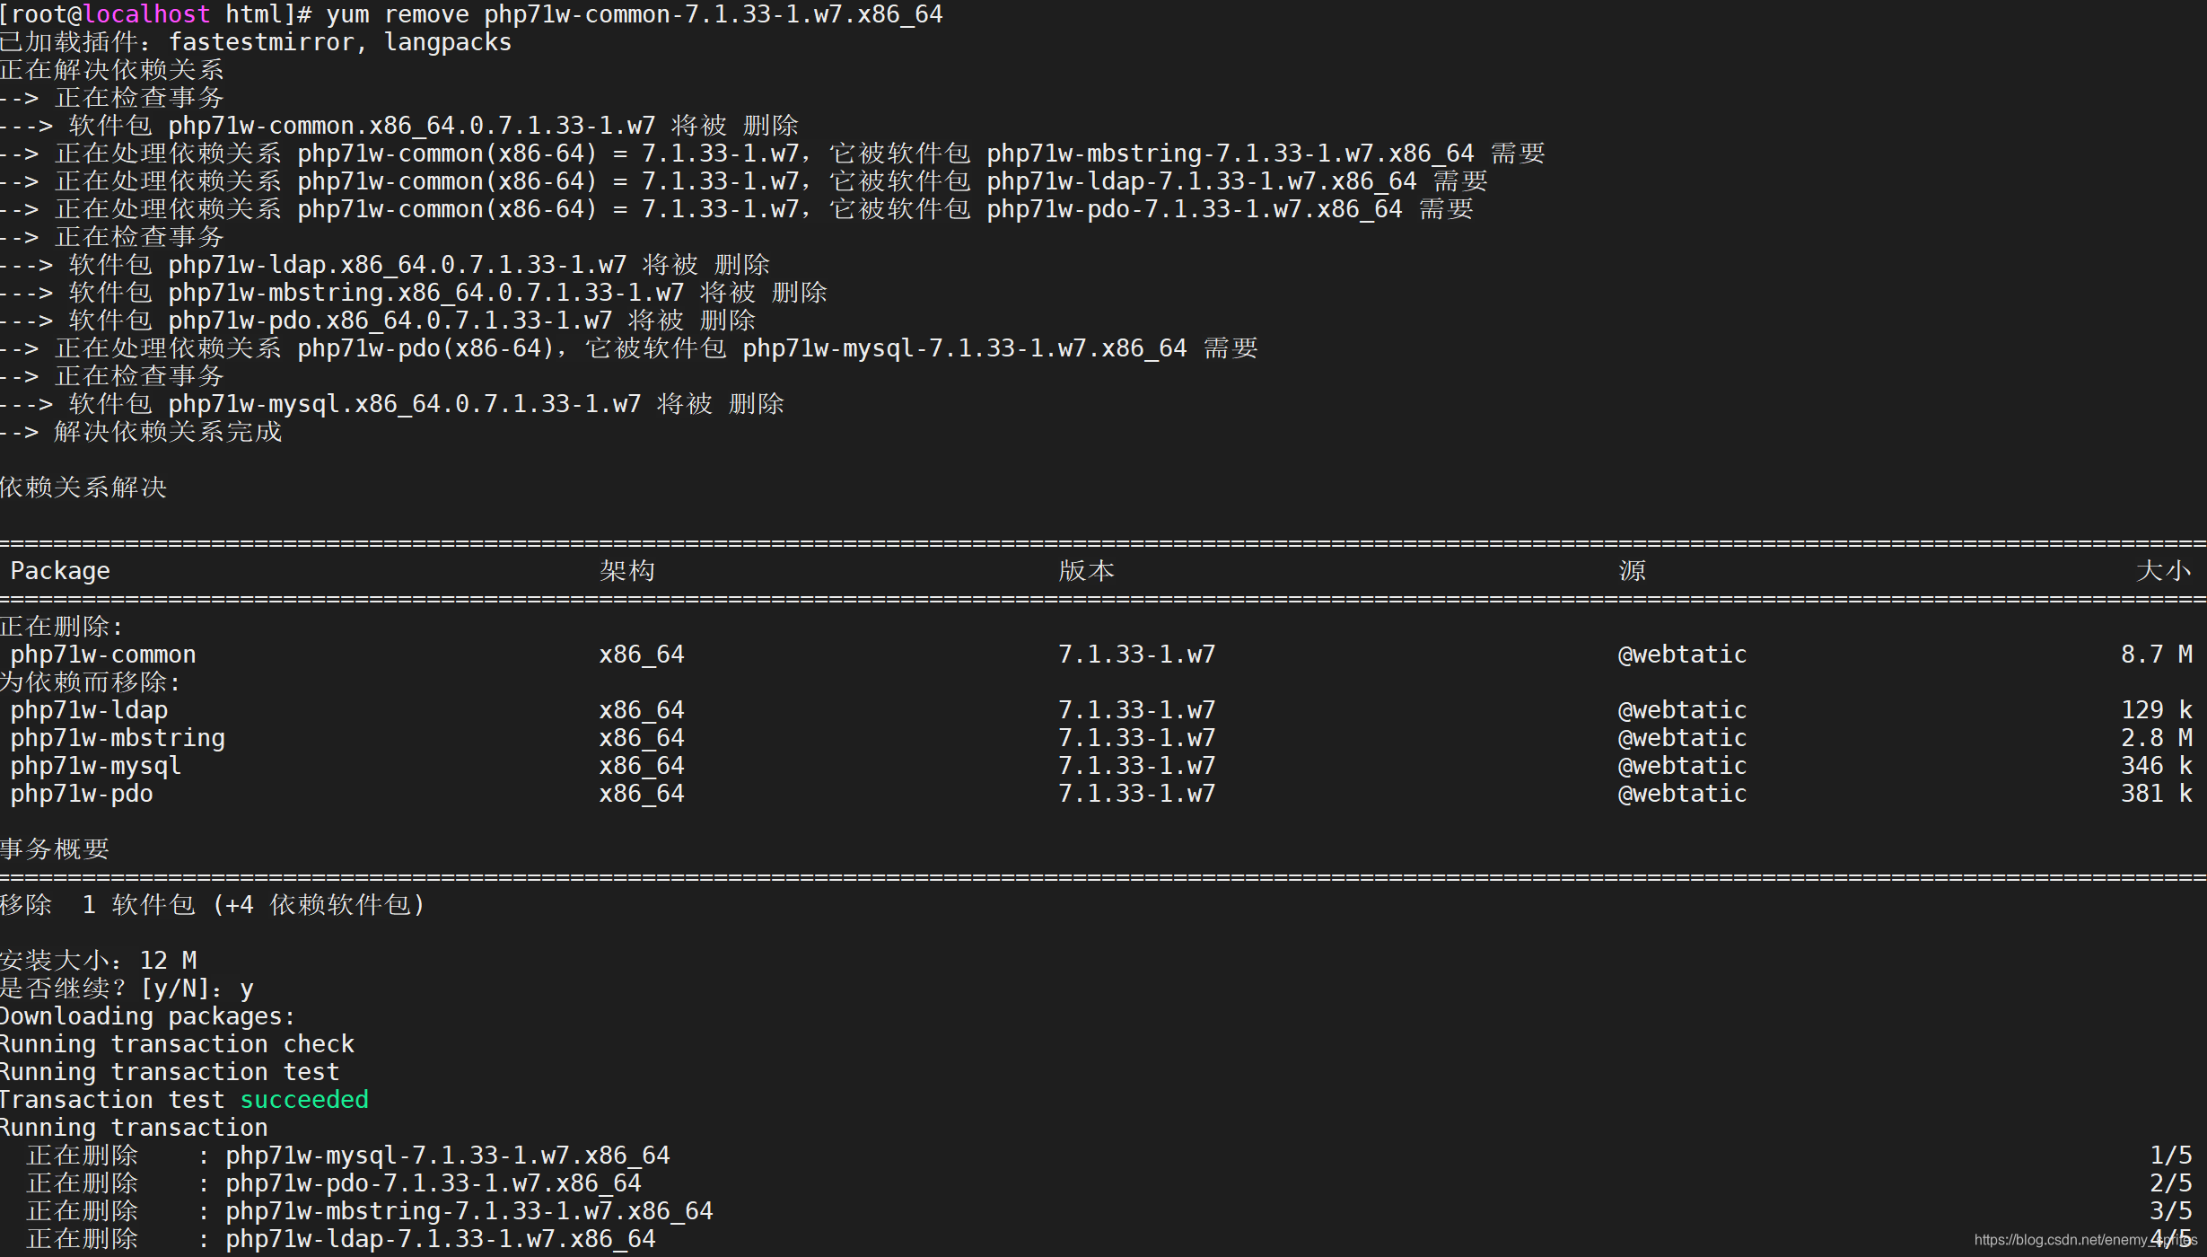Click the php71w-pdo(x86-64) dependency line for php71w-mysql

click(629, 348)
